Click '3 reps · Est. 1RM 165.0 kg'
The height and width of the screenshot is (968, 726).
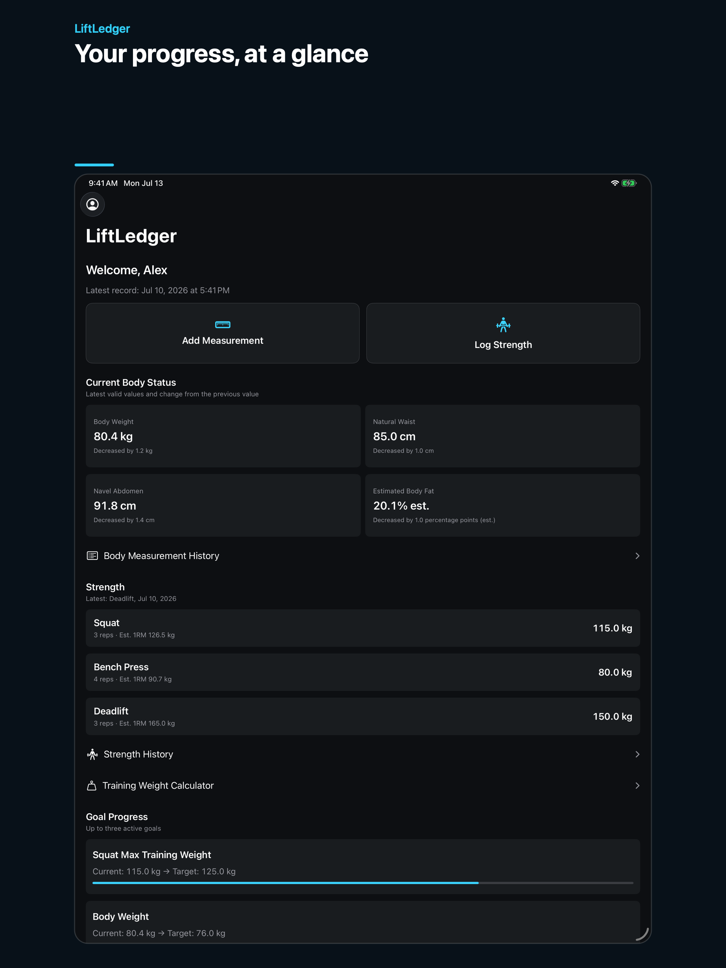click(134, 724)
